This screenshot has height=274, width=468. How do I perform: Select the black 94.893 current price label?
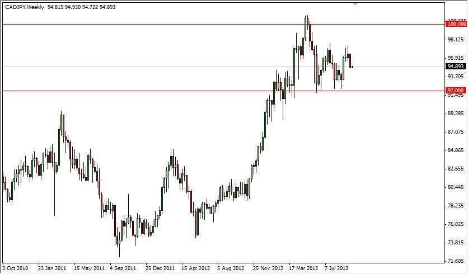pyautogui.click(x=456, y=67)
